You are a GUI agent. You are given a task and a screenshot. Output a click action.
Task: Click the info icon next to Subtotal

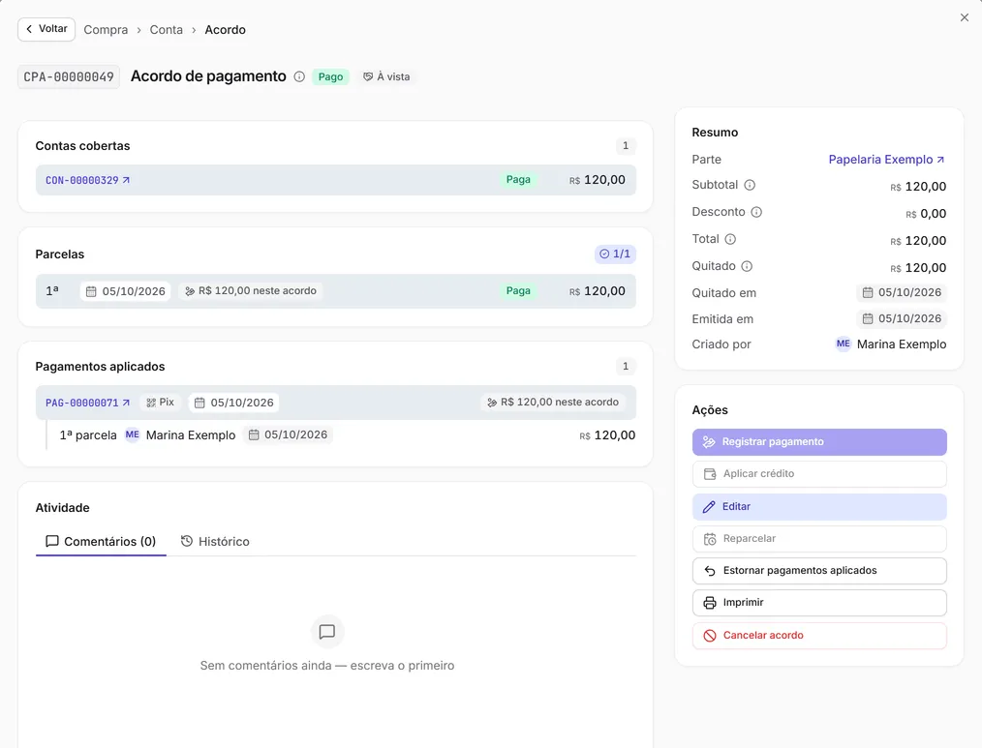click(x=750, y=185)
